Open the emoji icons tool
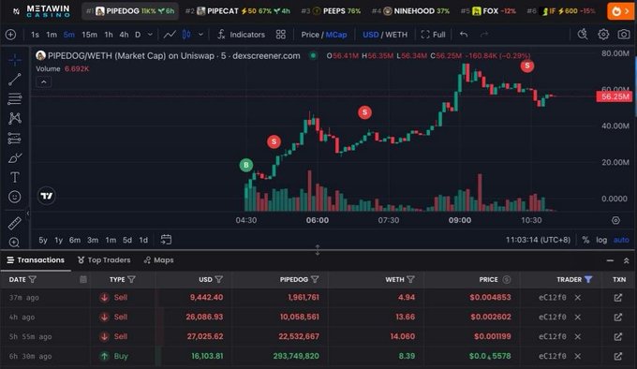This screenshot has height=369, width=637. [x=15, y=197]
